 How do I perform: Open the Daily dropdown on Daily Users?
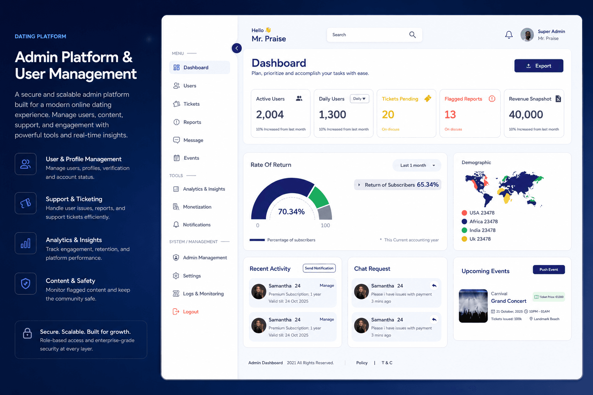pos(359,99)
